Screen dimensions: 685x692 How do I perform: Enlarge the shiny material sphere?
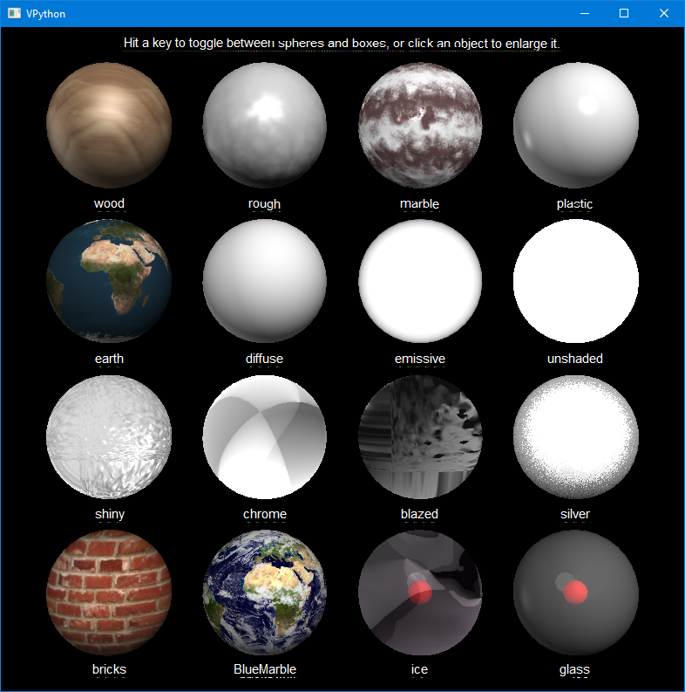coord(109,437)
